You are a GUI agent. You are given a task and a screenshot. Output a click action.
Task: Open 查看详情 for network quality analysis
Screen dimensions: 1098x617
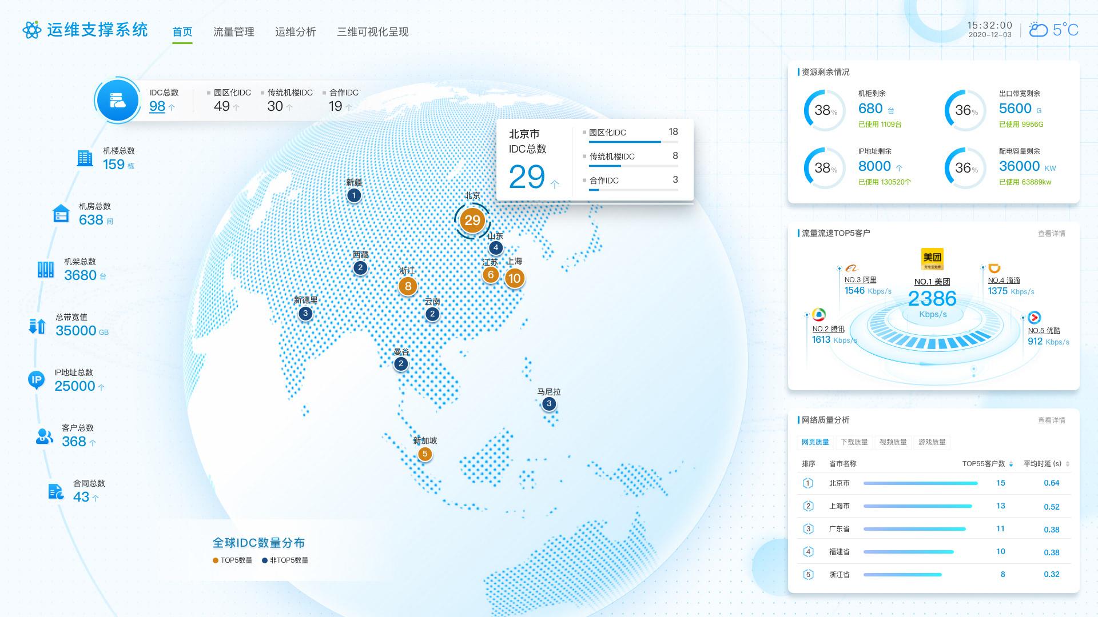pos(1051,420)
